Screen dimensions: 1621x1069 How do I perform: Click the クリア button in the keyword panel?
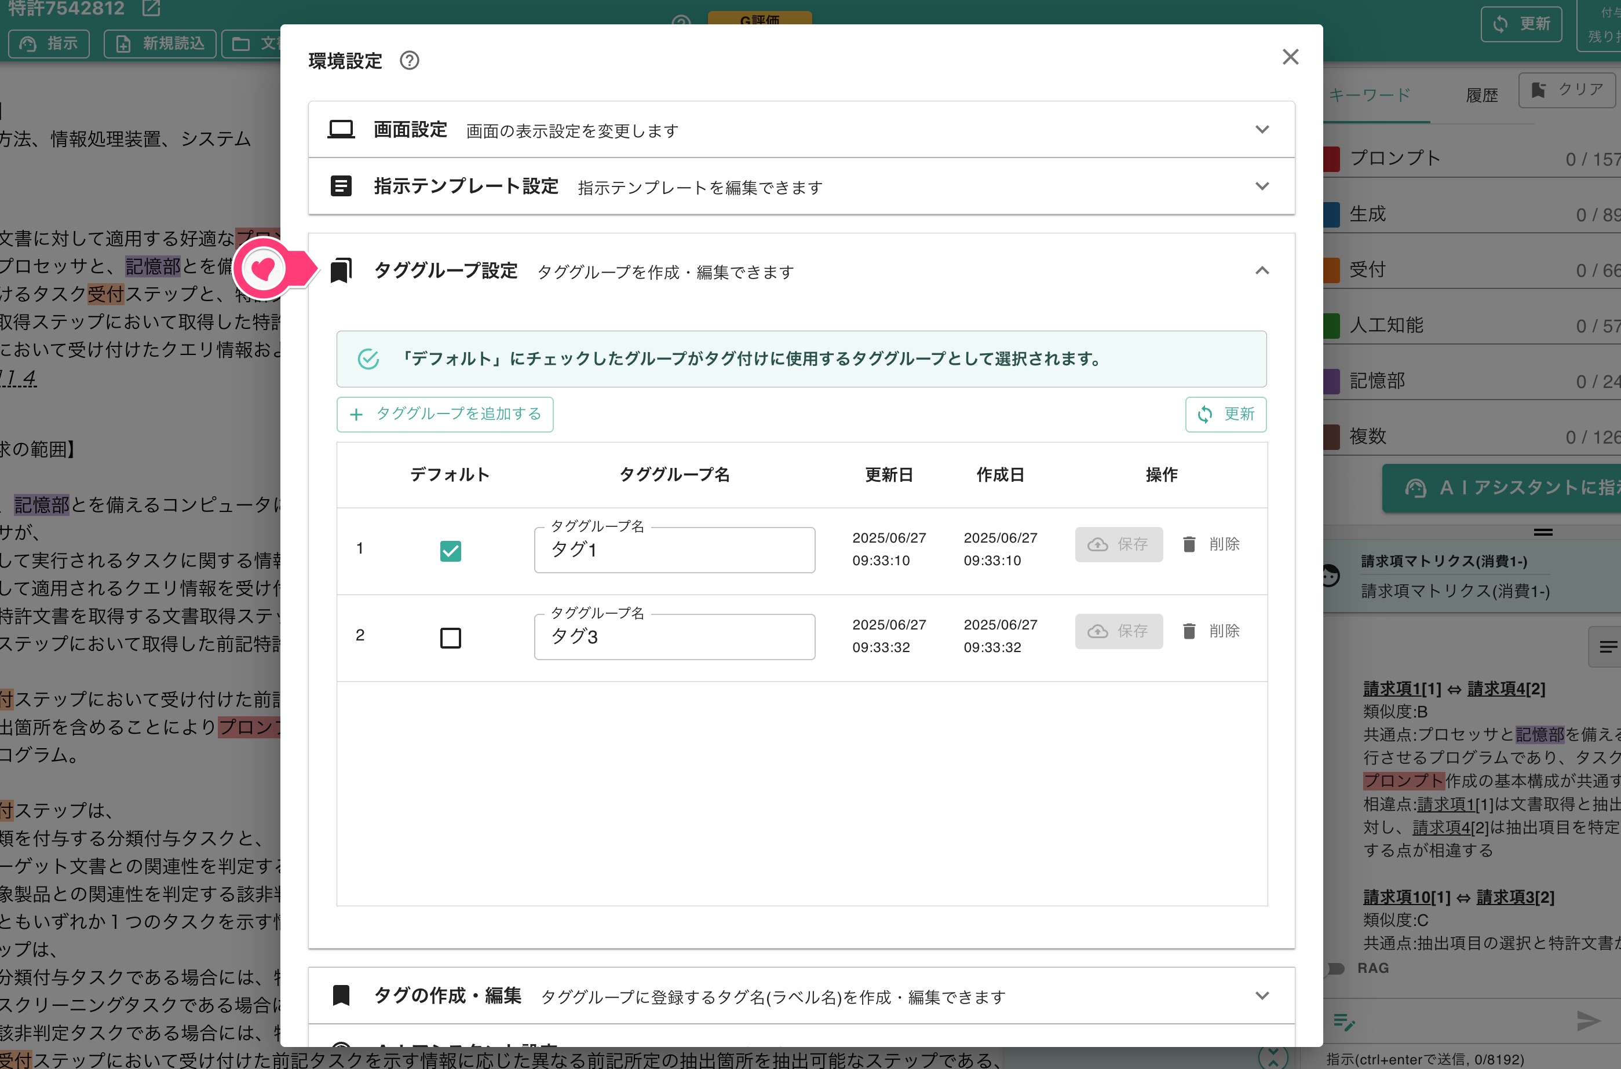coord(1567,90)
